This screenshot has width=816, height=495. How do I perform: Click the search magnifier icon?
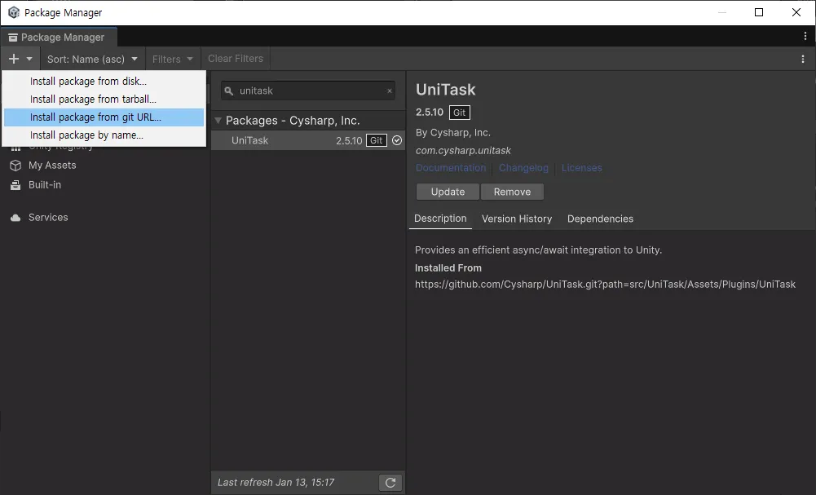point(229,91)
